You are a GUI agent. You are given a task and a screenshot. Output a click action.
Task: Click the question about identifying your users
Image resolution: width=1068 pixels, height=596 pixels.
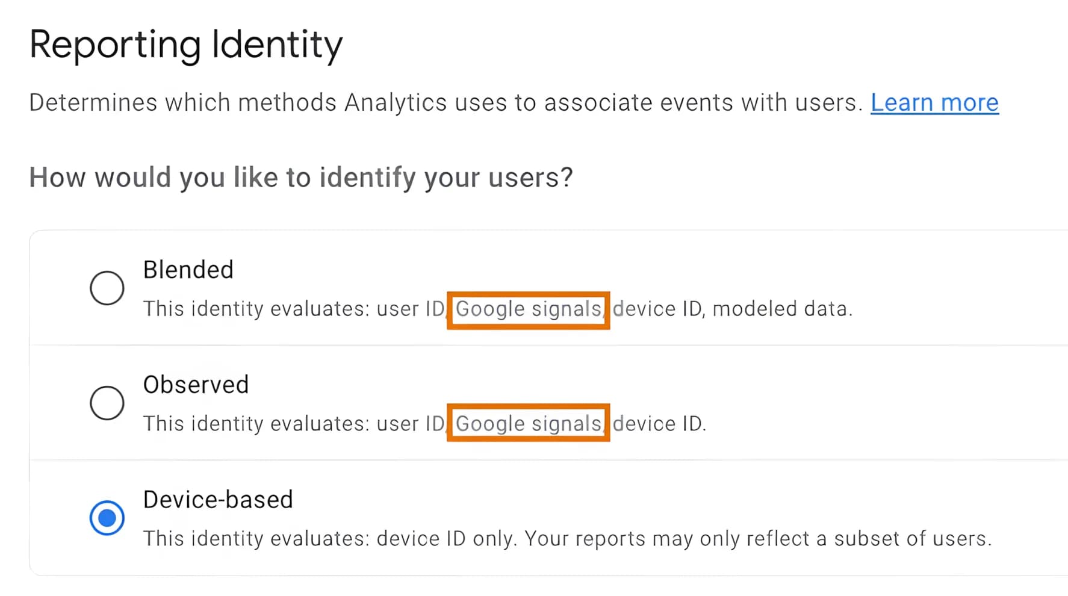coord(301,176)
